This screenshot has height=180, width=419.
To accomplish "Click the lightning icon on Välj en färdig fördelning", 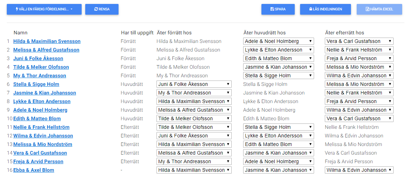I will [17, 9].
